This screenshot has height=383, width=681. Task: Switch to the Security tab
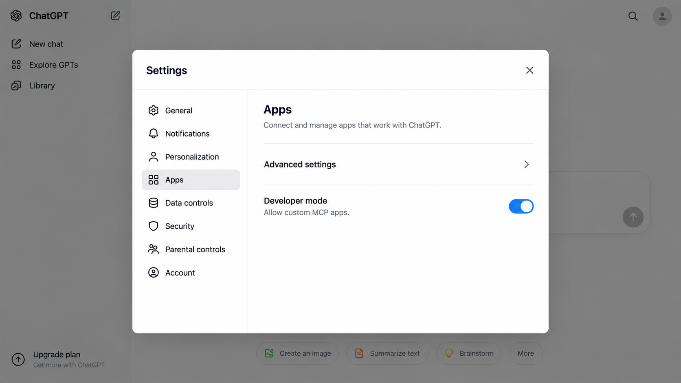click(x=191, y=226)
